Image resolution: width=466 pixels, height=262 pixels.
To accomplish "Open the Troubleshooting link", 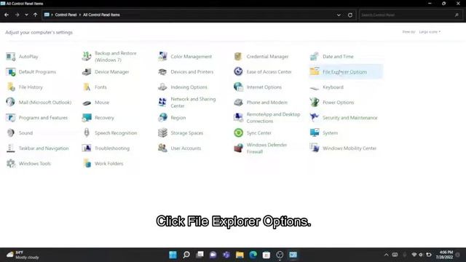I will click(112, 148).
